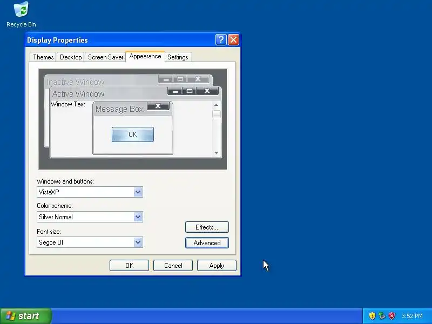This screenshot has width=432, height=324.
Task: Click the Advanced button
Action: pyautogui.click(x=207, y=242)
